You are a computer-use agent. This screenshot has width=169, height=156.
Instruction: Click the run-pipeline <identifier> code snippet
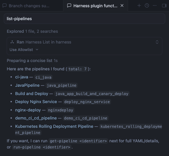(x=42, y=147)
